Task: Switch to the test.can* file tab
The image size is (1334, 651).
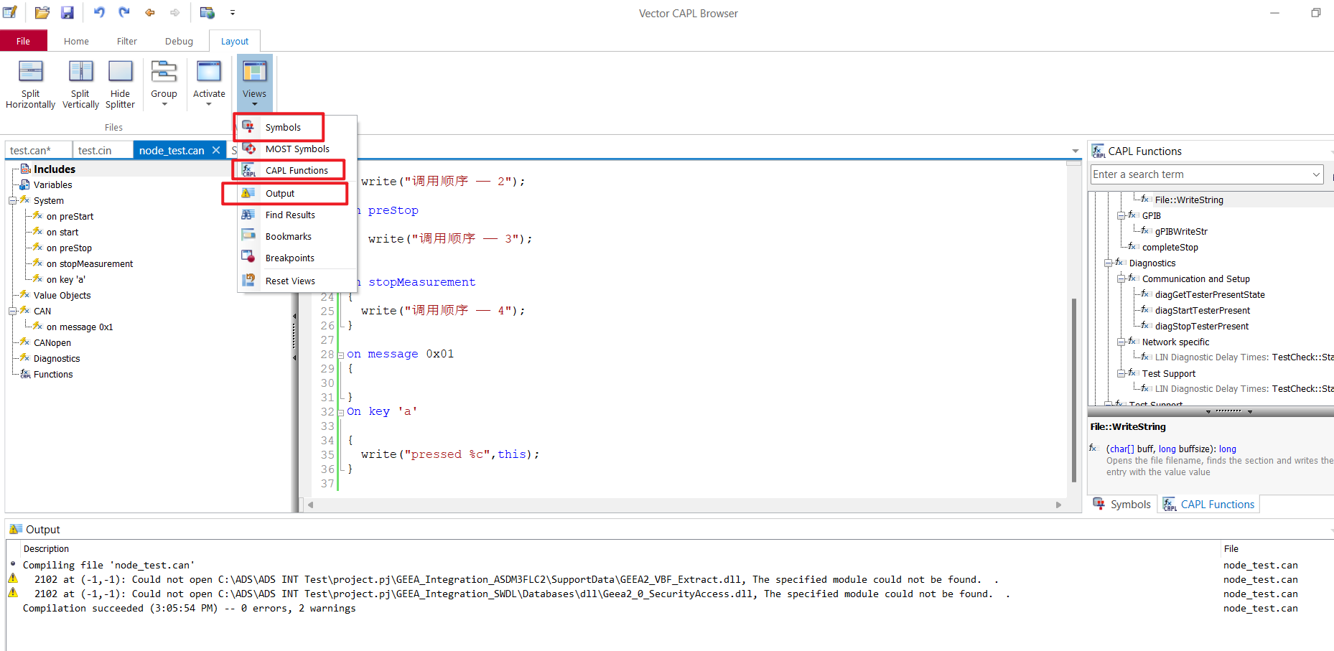Action: click(x=37, y=150)
